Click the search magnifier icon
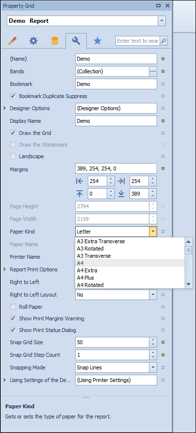 [x=163, y=41]
